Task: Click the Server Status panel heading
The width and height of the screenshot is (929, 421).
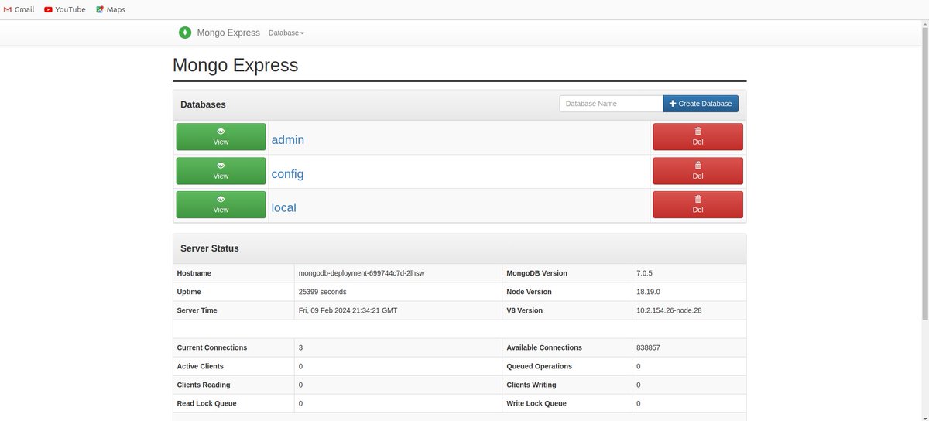Action: [210, 248]
